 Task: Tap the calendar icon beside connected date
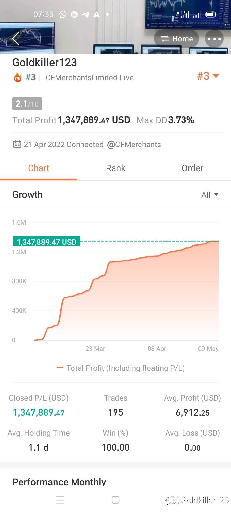click(x=17, y=144)
